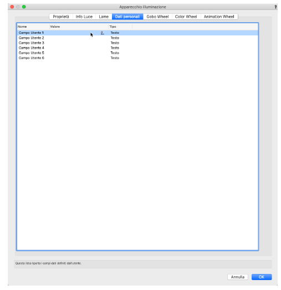Image resolution: width=281 pixels, height=290 pixels.
Task: Select the Campo Utente 3 row
Action: (137, 43)
